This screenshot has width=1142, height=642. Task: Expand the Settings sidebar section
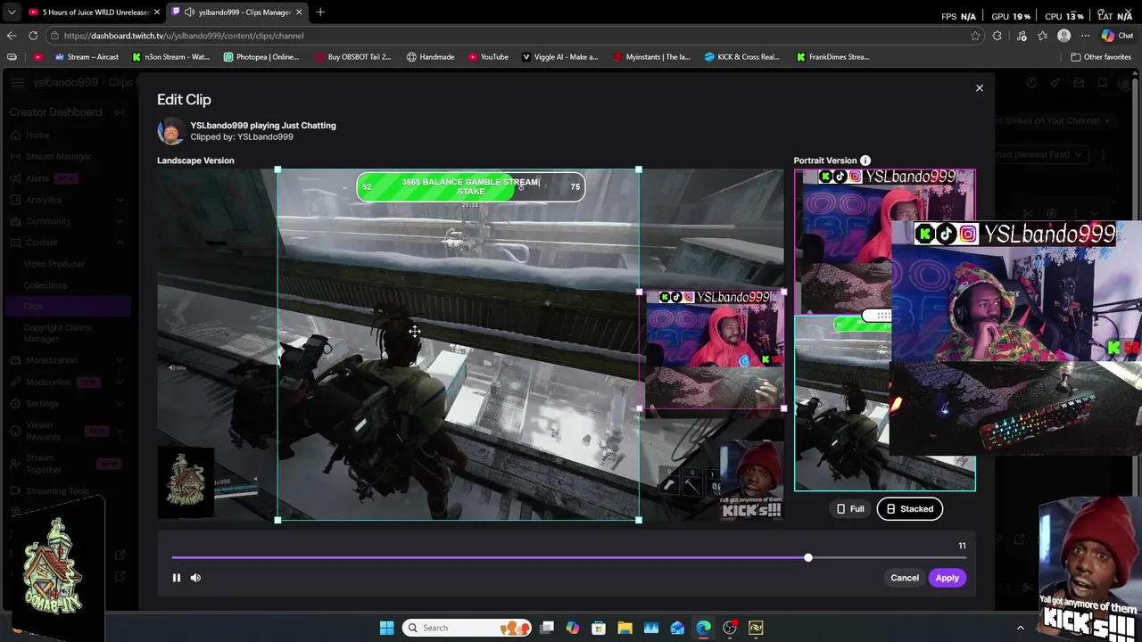(120, 404)
